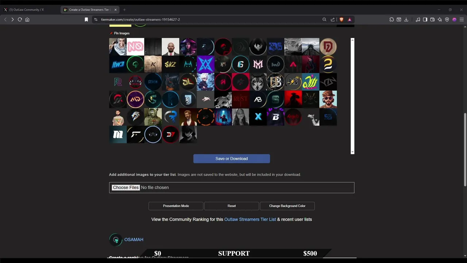Select the bearded man with hat and sunglasses image
Viewport: 467px width, 263px height.
[x=328, y=99]
